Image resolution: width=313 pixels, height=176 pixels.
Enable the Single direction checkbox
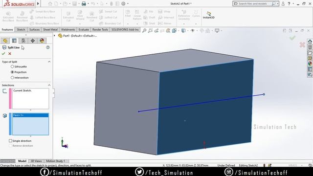10,141
